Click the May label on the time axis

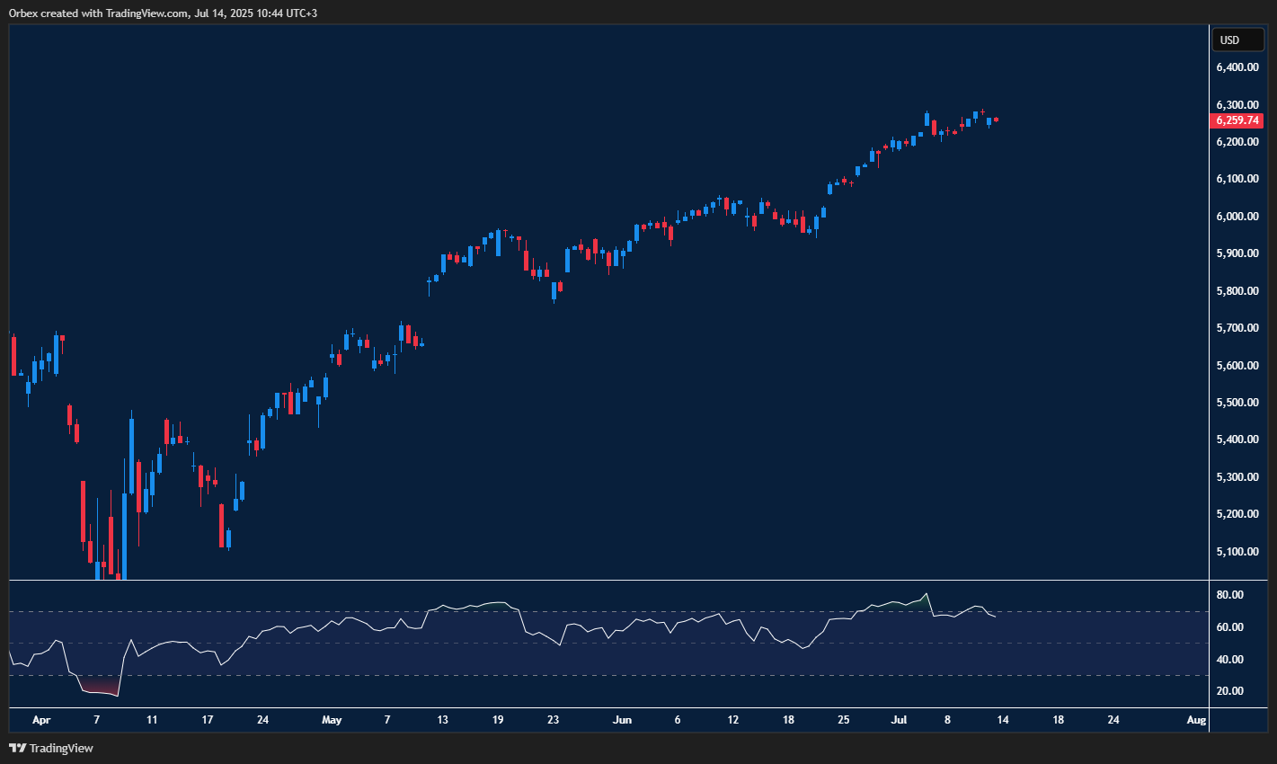coord(332,720)
